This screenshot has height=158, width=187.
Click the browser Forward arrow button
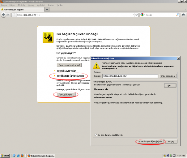(8, 15)
